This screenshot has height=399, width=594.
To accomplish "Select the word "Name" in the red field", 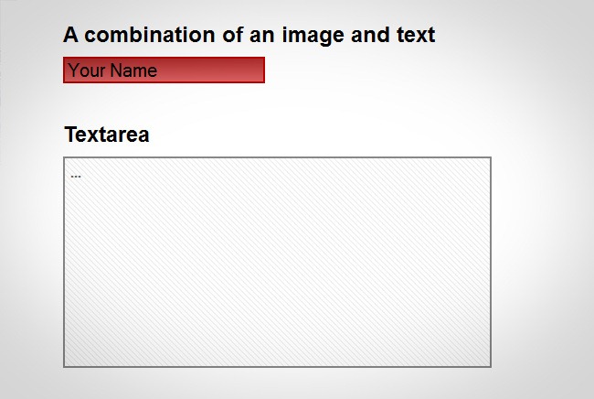I will pyautogui.click(x=133, y=70).
